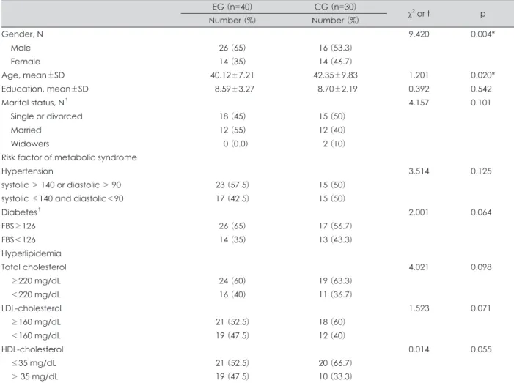Click 'Education, mean±SD' row label
Image resolution: width=514 pixels, height=383 pixels.
[x=45, y=89]
